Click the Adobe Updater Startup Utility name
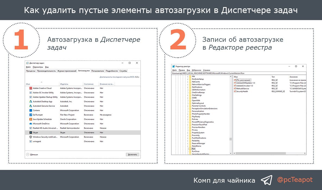 point(45,97)
